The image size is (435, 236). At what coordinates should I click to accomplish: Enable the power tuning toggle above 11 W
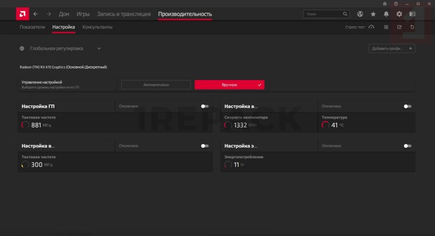pyautogui.click(x=408, y=146)
